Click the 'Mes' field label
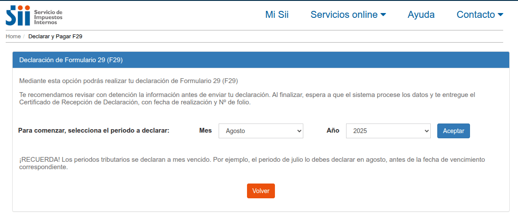Viewport: 518px width, 217px height. (x=206, y=130)
